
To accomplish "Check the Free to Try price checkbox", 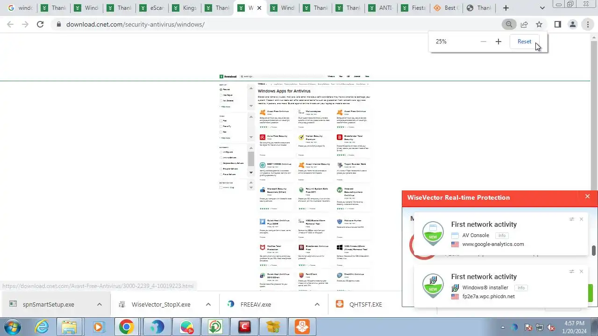I will tap(221, 126).
